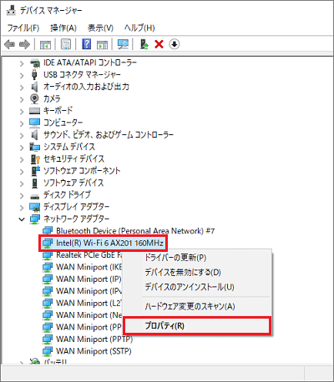Click the USB connector manager icon
The width and height of the screenshot is (334, 382).
34,75
